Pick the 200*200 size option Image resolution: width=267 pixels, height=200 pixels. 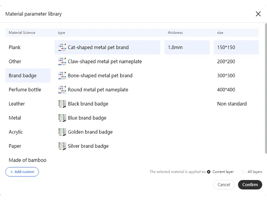point(226,61)
